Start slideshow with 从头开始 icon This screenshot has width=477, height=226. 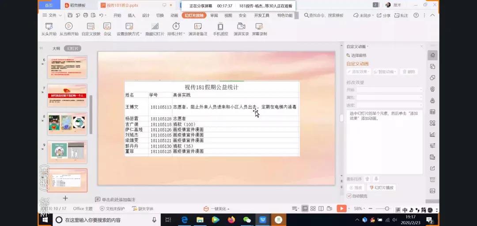coord(49,26)
